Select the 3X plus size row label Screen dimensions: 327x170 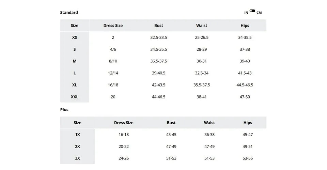(x=77, y=158)
